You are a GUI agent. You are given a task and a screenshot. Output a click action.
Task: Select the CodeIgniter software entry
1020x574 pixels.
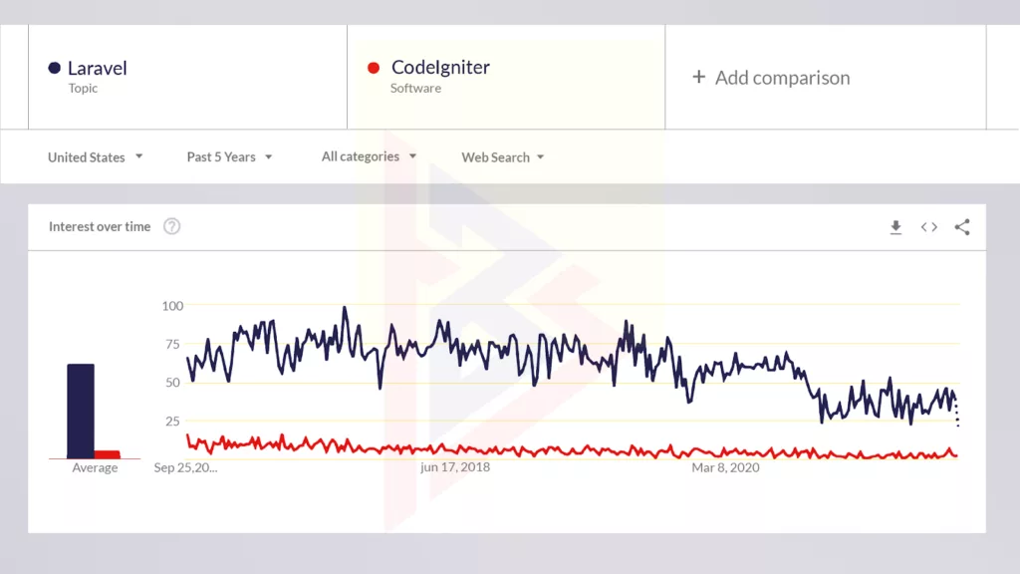pyautogui.click(x=439, y=66)
